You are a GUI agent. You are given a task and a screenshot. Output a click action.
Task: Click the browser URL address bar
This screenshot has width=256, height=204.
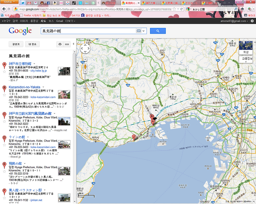coord(95,9)
